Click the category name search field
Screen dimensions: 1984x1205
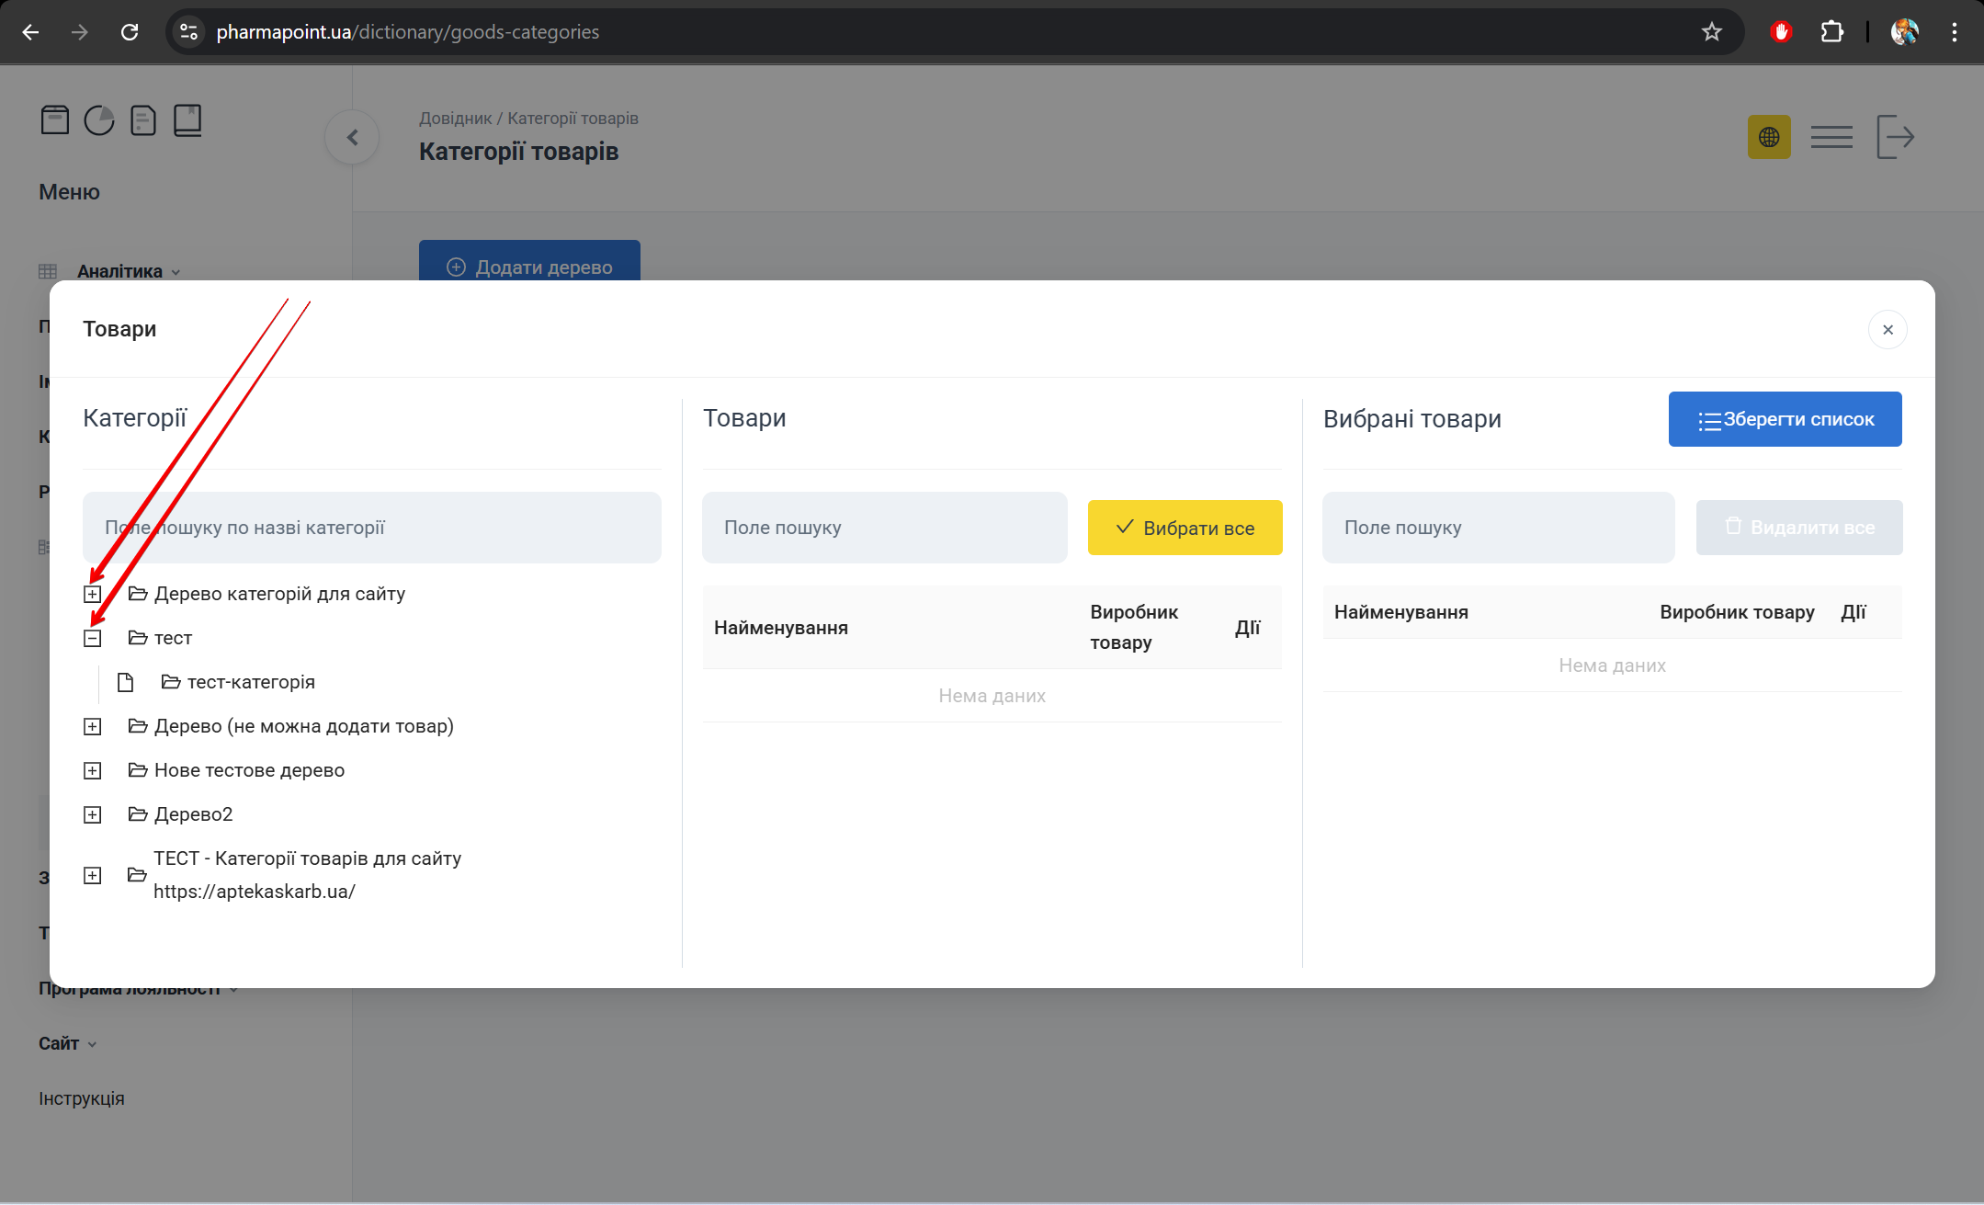coord(371,528)
